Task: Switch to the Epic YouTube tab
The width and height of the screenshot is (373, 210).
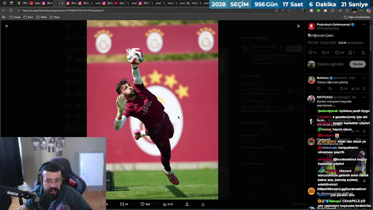Action: click(119, 3)
